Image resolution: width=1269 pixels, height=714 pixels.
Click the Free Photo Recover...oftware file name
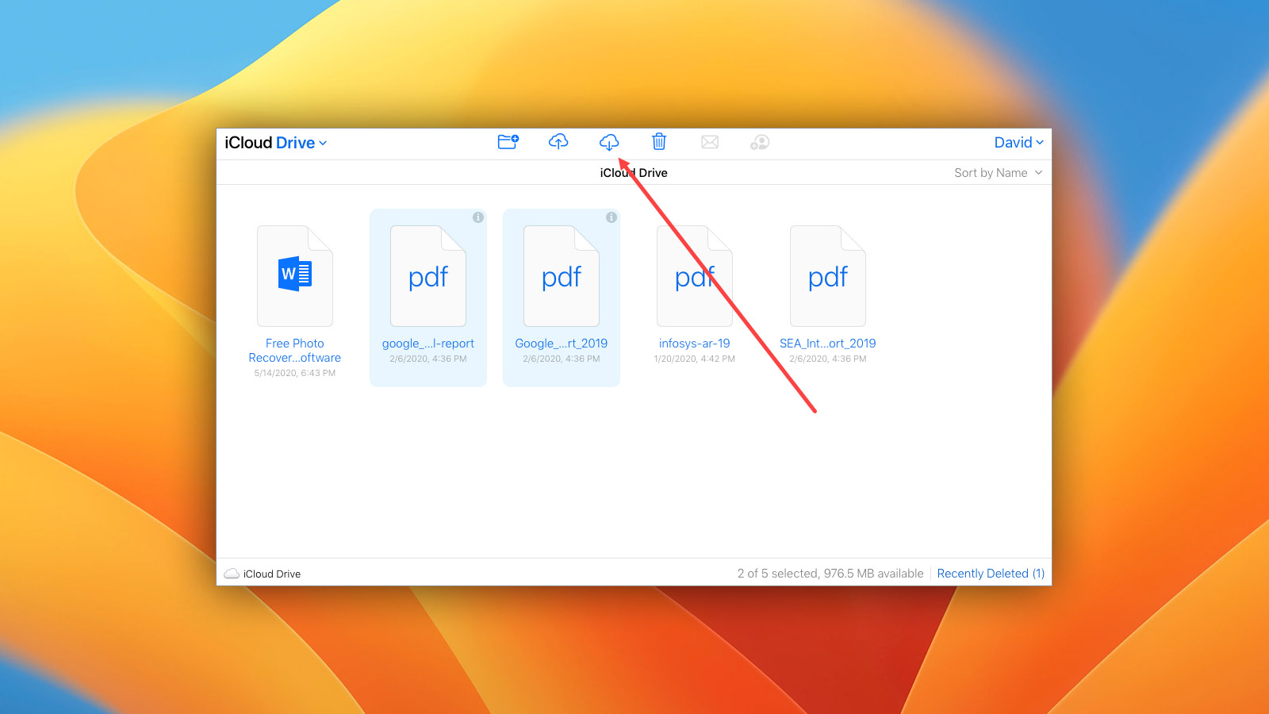click(x=295, y=351)
